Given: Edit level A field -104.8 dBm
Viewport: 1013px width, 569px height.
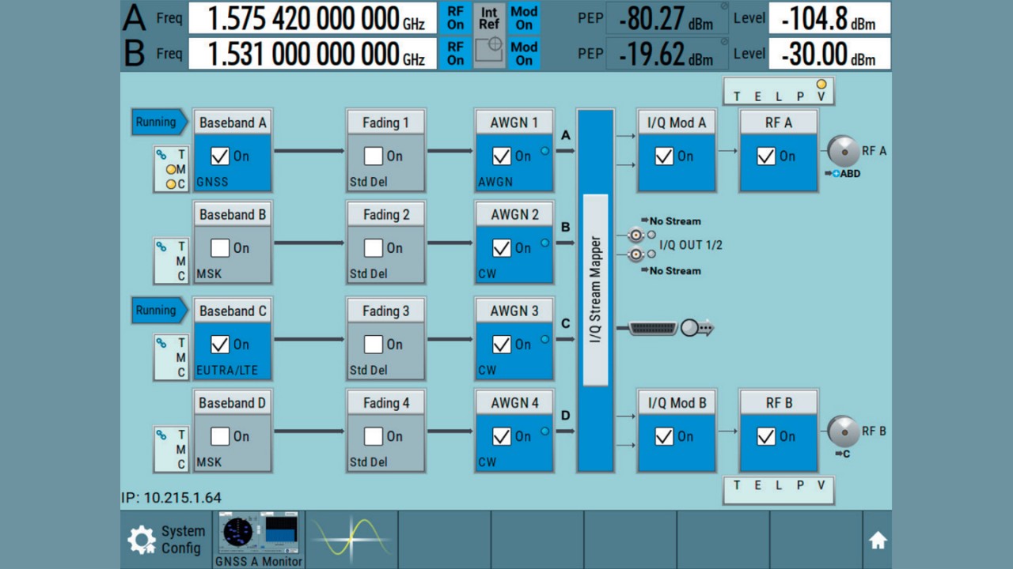Looking at the screenshot, I should [x=829, y=18].
